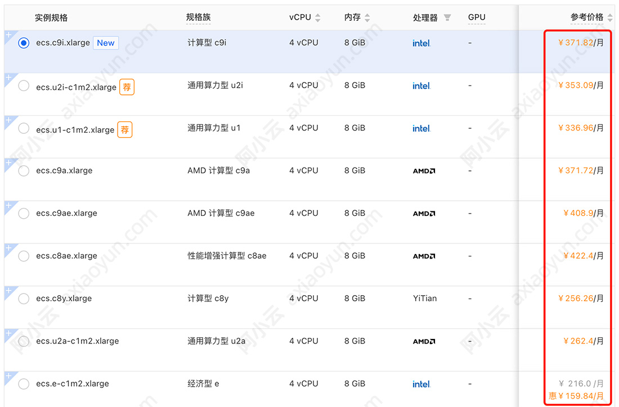This screenshot has height=407, width=619.
Task: Sort instances by 参考价格 using arrow icon
Action: [x=611, y=18]
